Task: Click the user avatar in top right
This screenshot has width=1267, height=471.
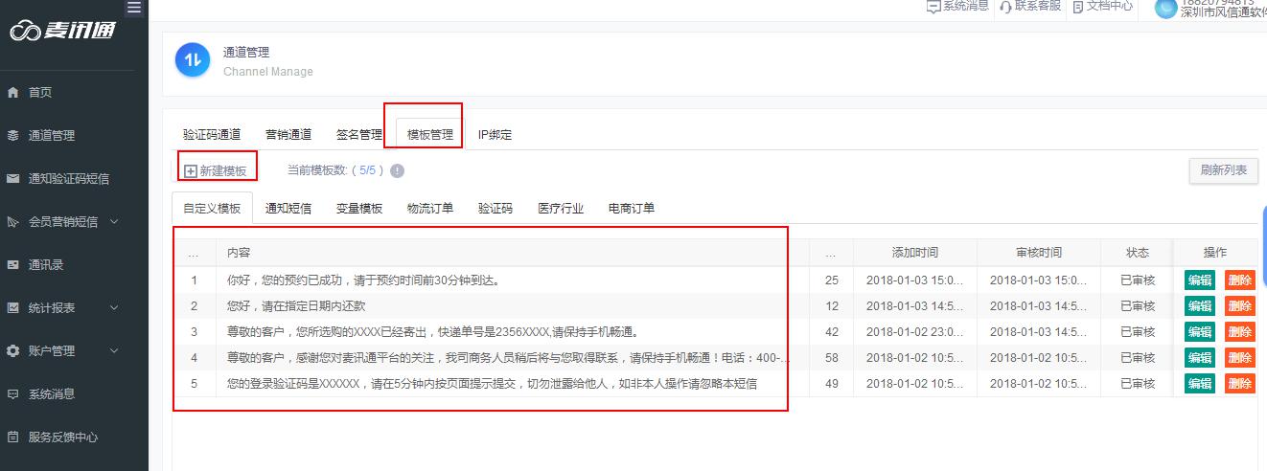Action: coord(1165,8)
